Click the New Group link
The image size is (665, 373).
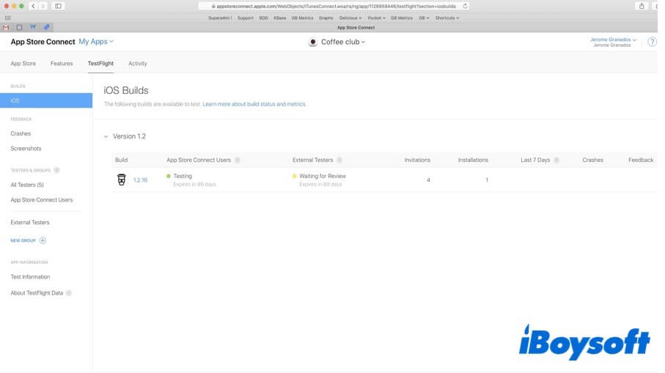(23, 240)
